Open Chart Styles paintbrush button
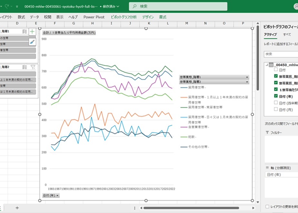298x213 pixels. (x=32, y=42)
